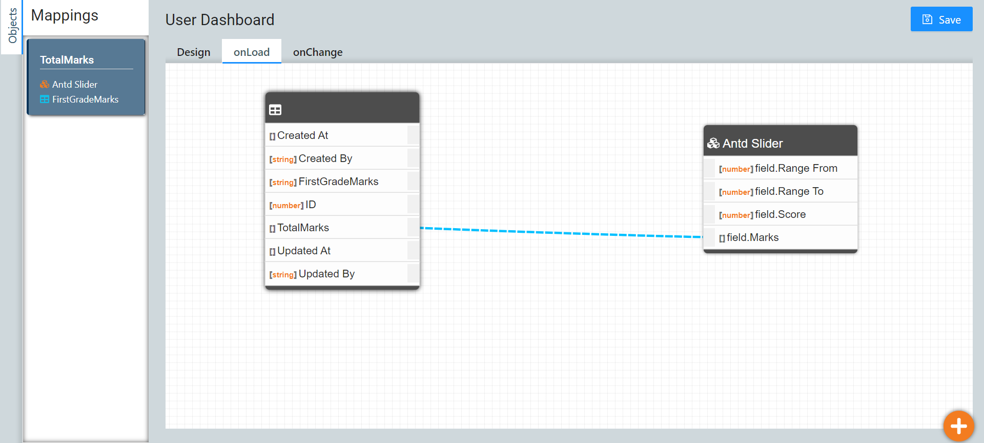Click the Created At field row
The image size is (984, 443).
coord(342,135)
